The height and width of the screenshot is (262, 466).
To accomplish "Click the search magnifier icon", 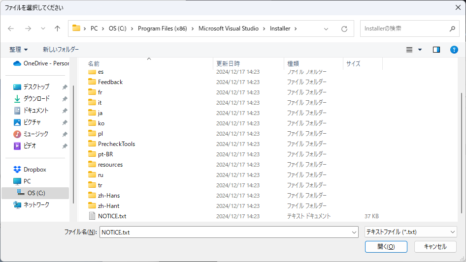I will coord(452,29).
